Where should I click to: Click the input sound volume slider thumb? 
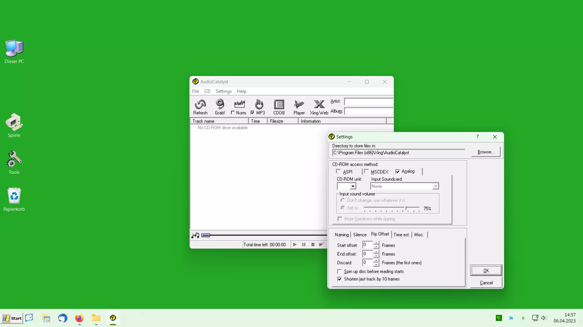click(x=406, y=208)
